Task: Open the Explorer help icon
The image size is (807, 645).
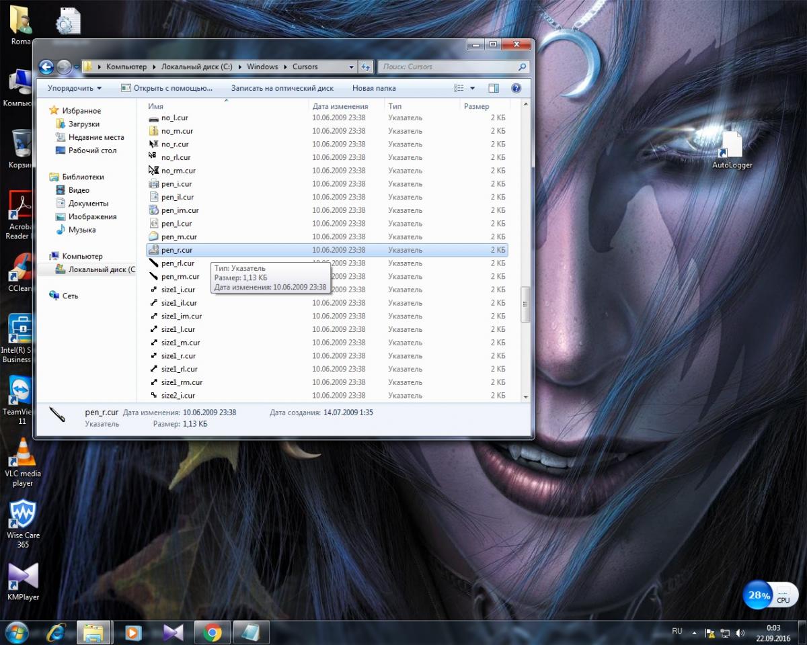Action: pyautogui.click(x=516, y=88)
